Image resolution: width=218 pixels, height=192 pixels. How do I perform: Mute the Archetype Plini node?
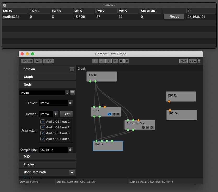pos(148,127)
